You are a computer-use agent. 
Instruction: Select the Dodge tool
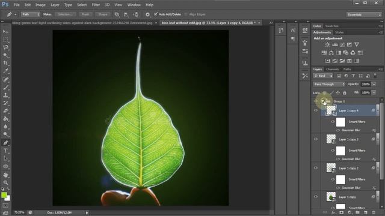tap(5, 134)
